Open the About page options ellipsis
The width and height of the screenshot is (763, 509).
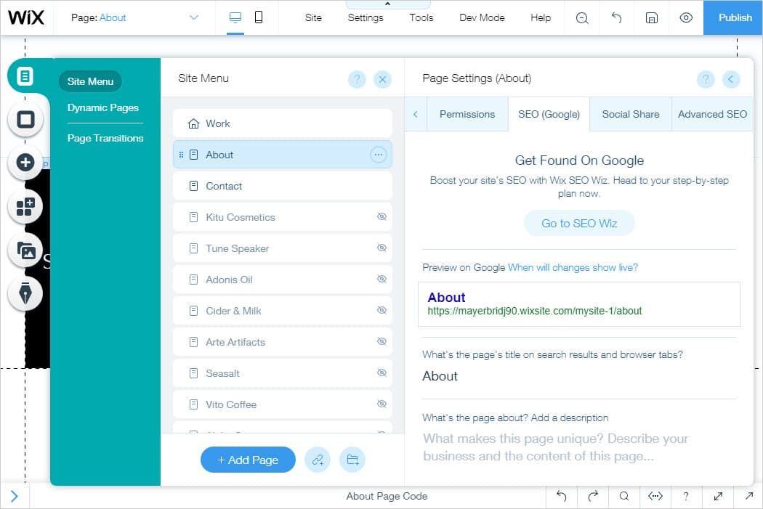(x=379, y=155)
